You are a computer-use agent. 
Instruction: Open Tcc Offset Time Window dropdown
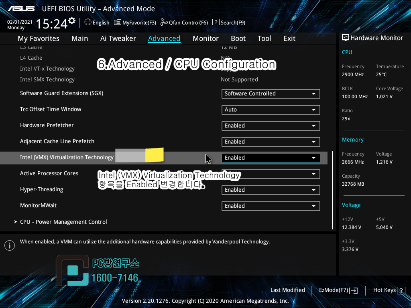click(271, 110)
